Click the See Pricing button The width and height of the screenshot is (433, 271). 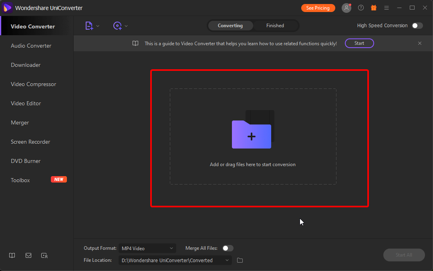coord(318,8)
